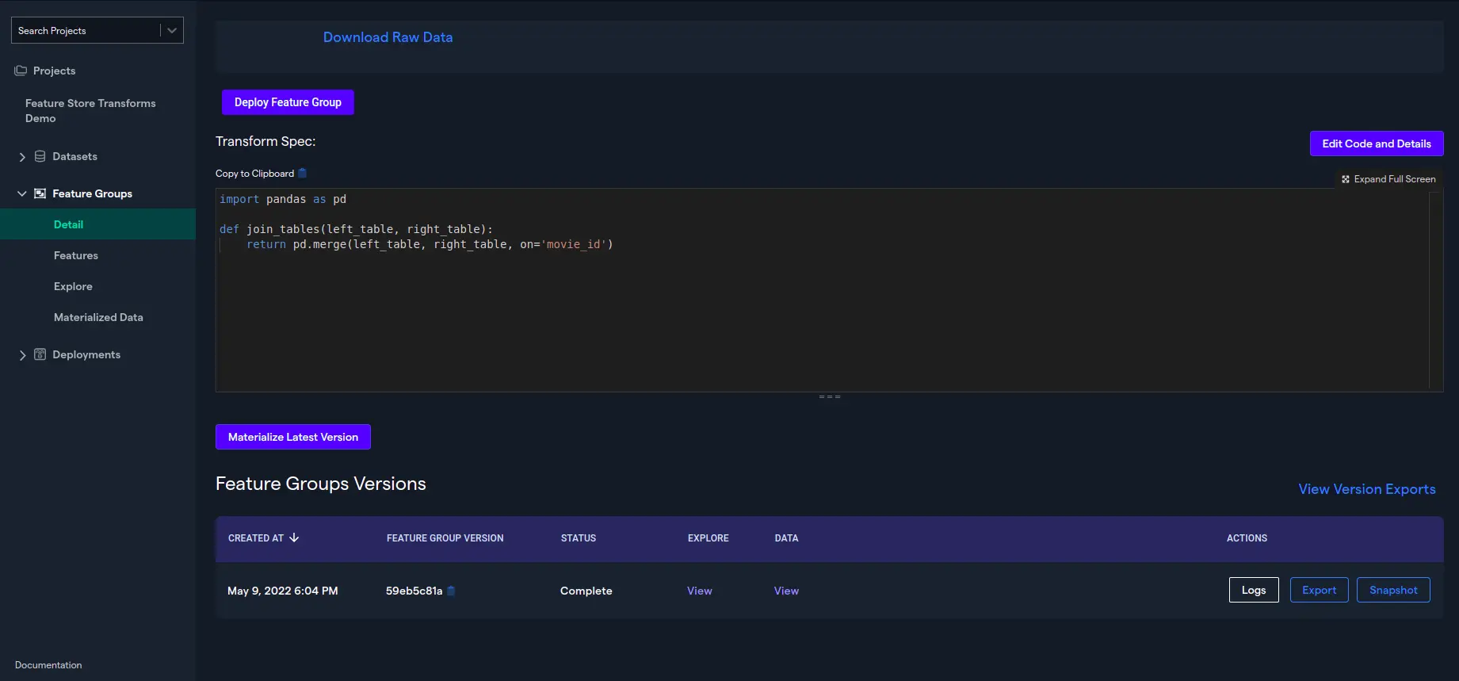Click the Feature Groups Versions heading
This screenshot has width=1459, height=681.
pos(321,484)
